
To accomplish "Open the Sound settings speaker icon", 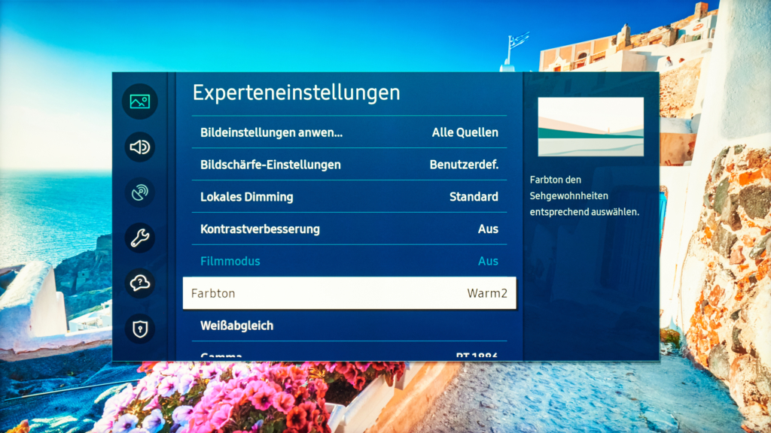I will click(140, 147).
